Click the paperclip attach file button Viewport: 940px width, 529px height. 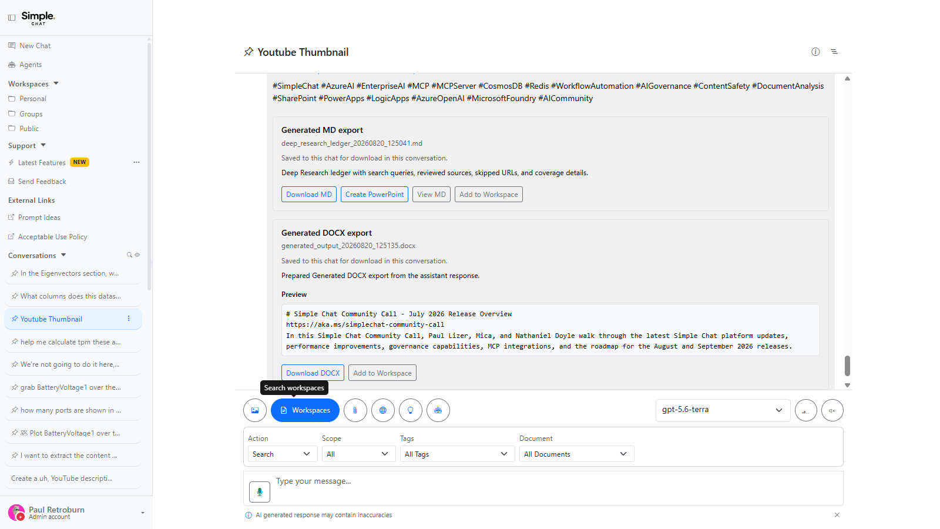pos(355,410)
